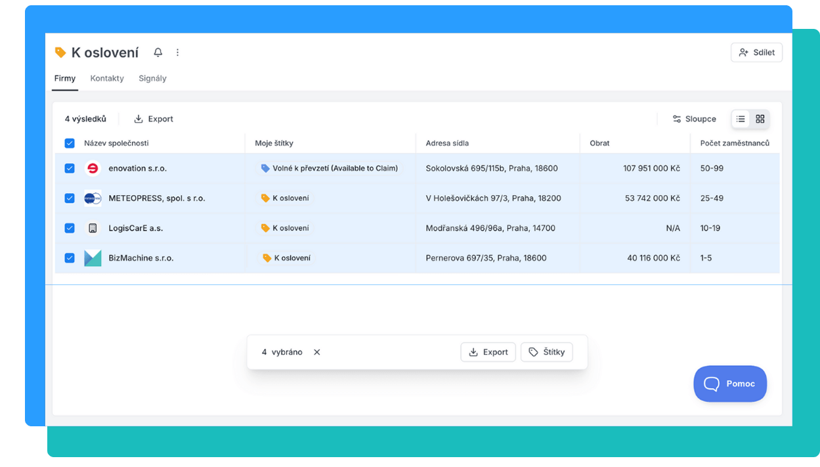Uncheck the enovation s.r.o. row checkbox

coord(70,168)
